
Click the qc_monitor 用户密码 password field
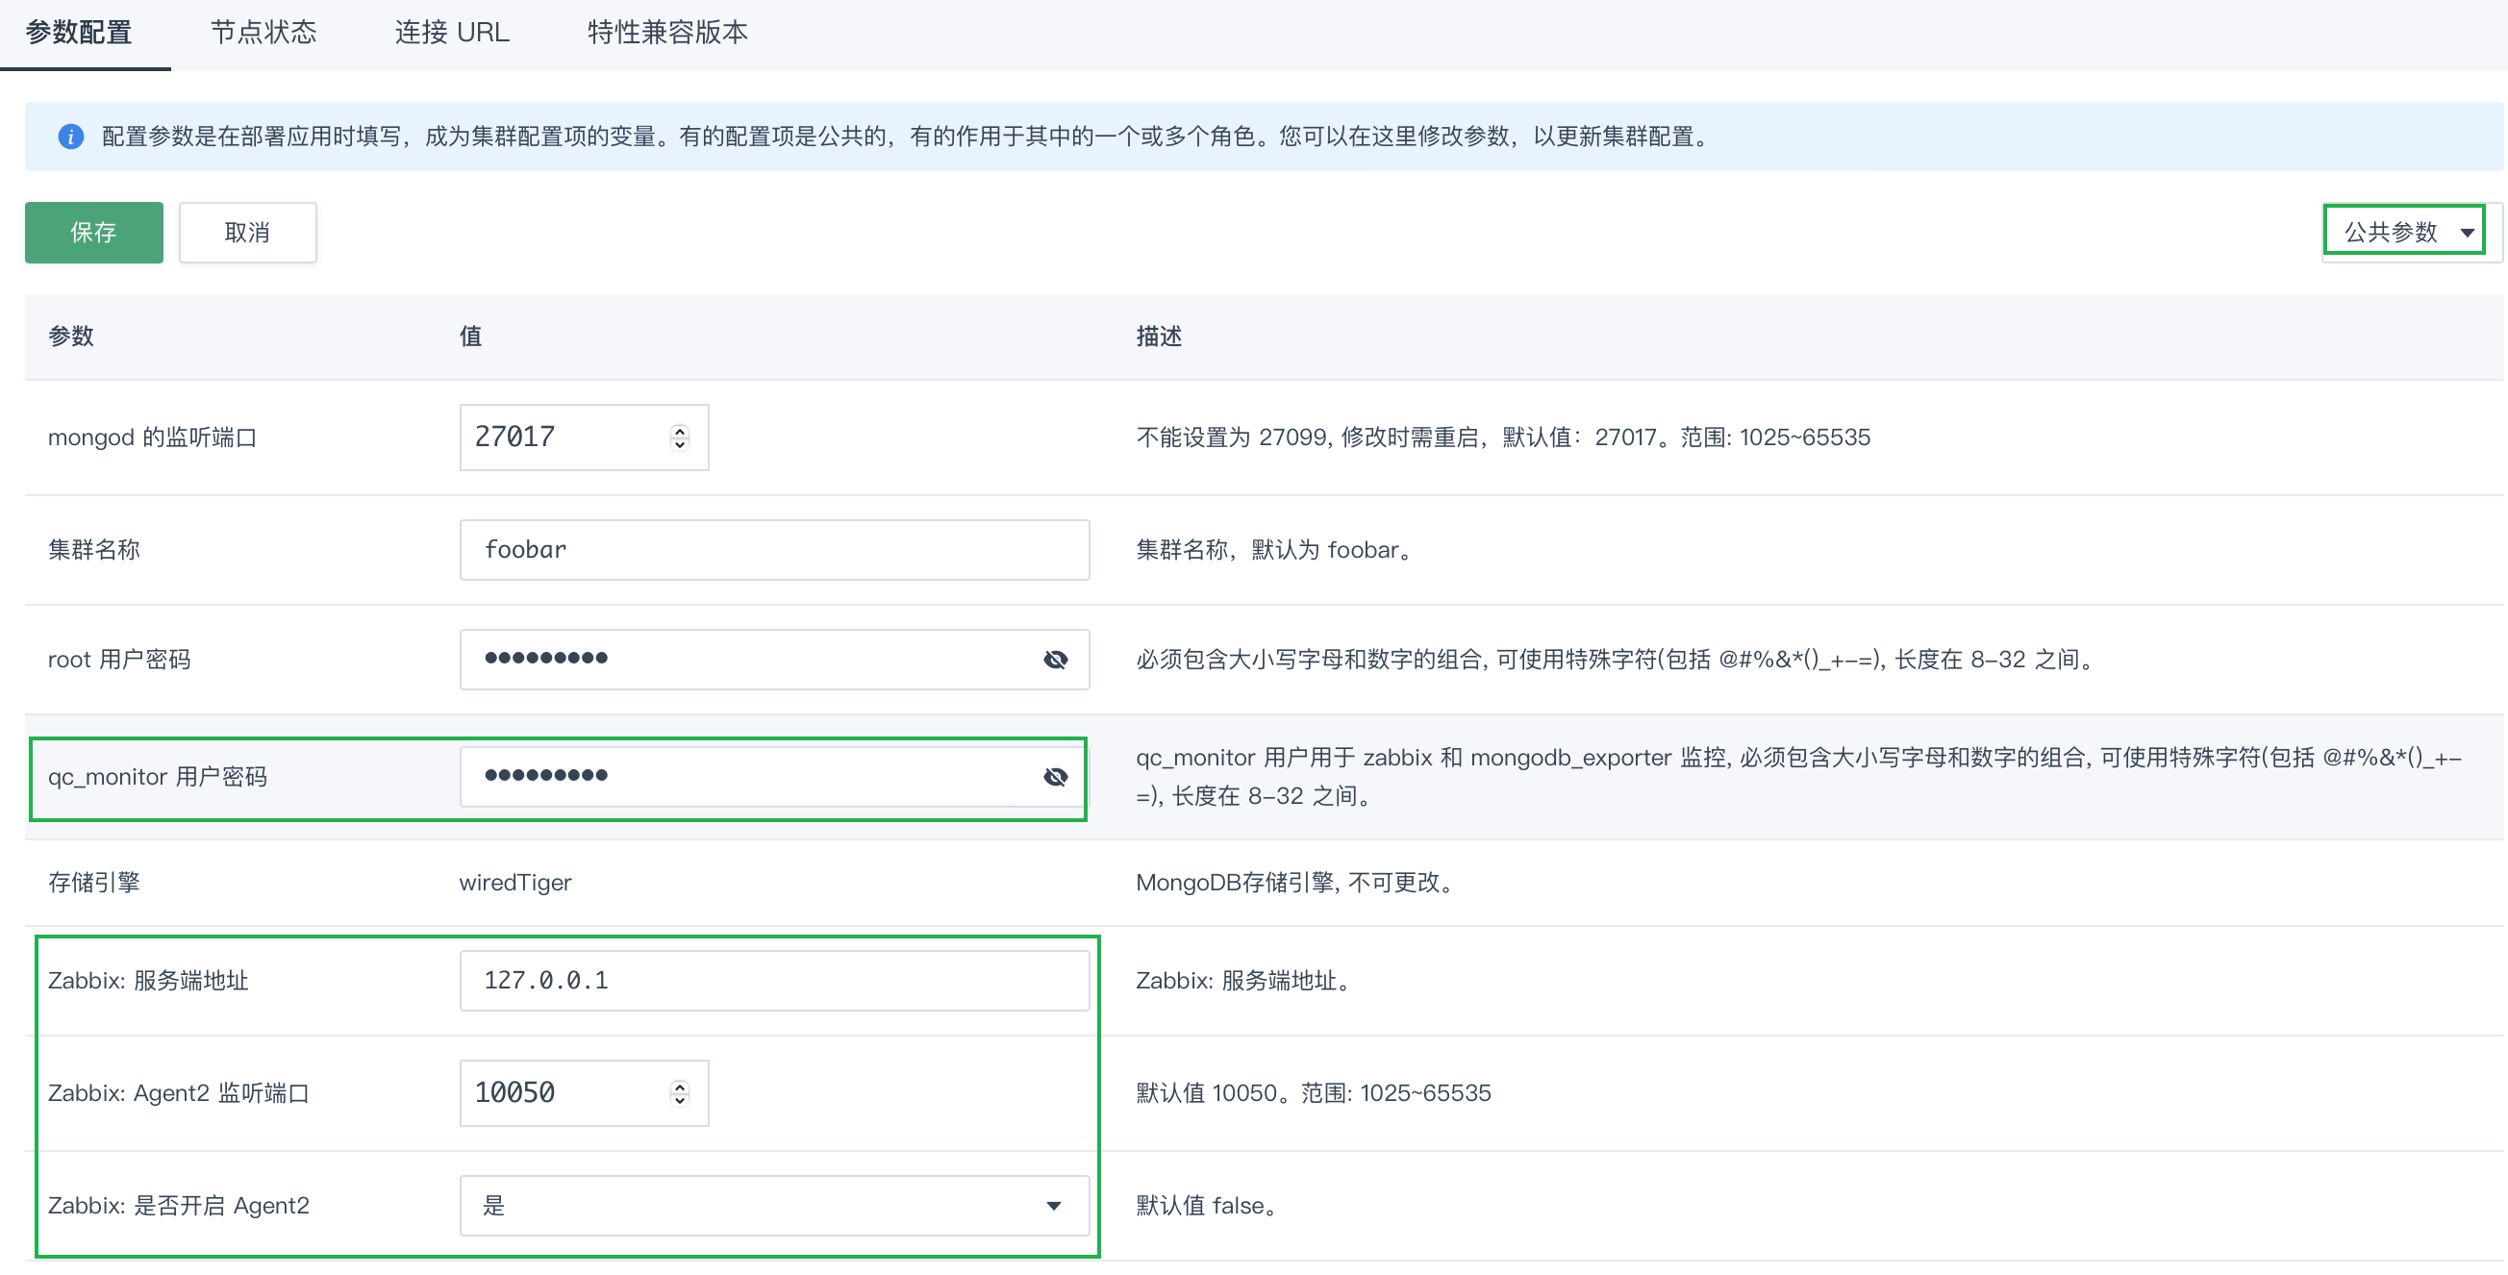[774, 777]
